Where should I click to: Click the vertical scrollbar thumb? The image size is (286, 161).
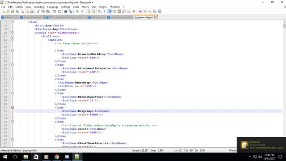click(x=284, y=26)
